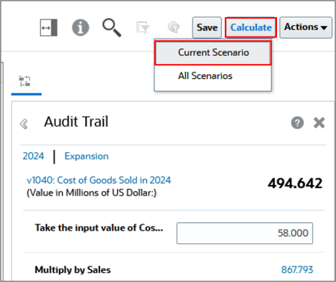This screenshot has width=336, height=282.
Task: Click the Save button
Action: coord(207,28)
